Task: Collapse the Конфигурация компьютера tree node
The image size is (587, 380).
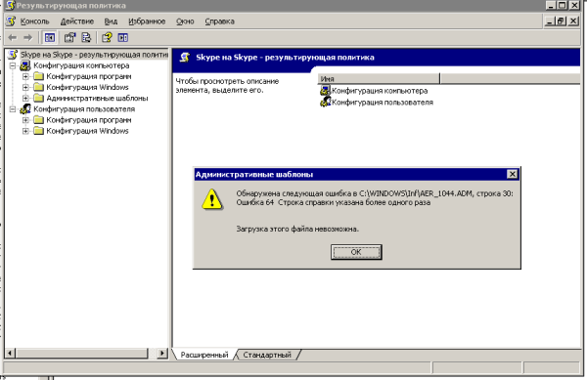Action: (x=13, y=65)
